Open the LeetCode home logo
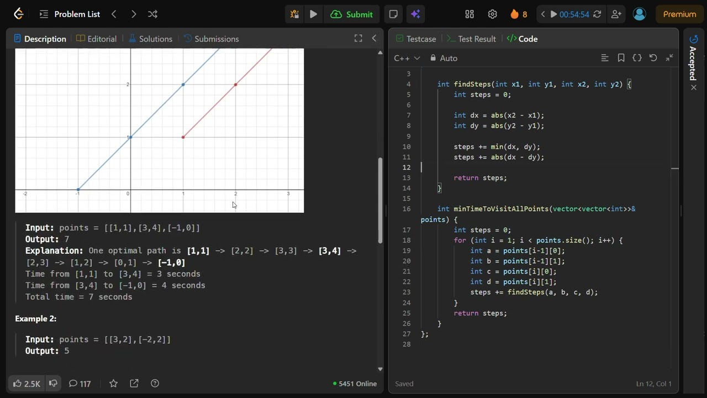Viewport: 707px width, 398px height. coord(19,14)
